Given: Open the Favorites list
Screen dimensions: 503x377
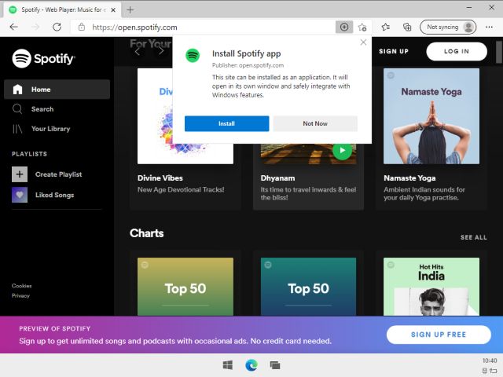Looking at the screenshot, I should [x=386, y=27].
